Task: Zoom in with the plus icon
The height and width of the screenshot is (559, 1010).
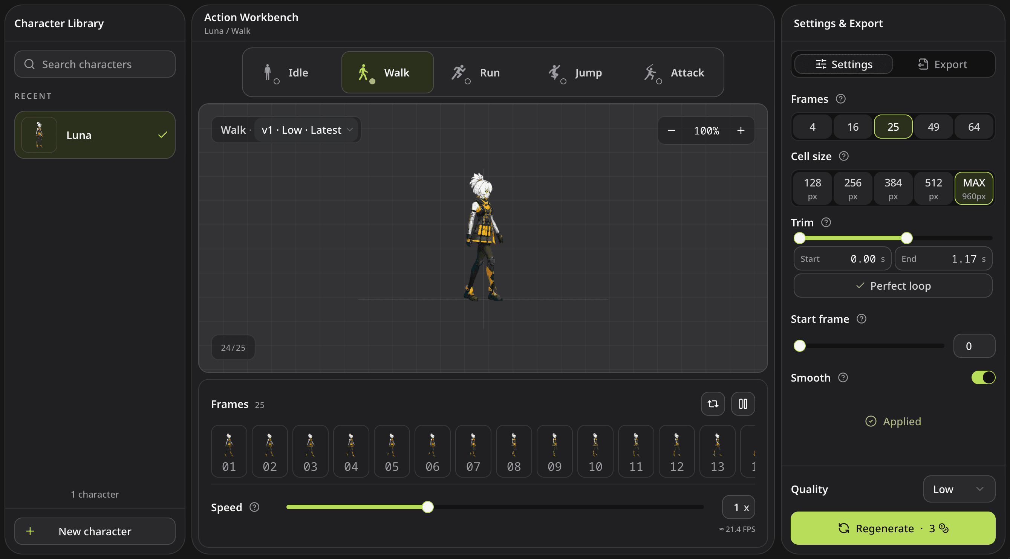Action: point(740,131)
